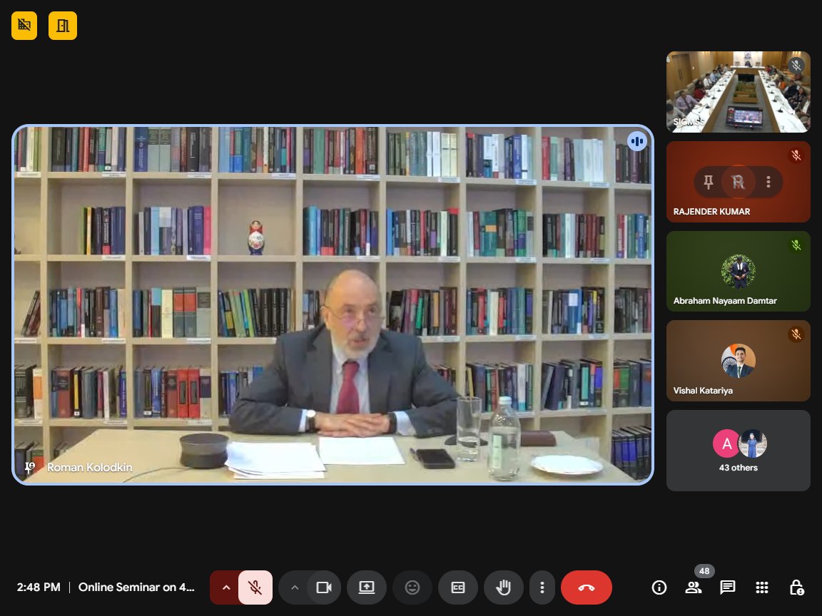Screen dimensions: 822x616
Task: Select Vishal Katariya's participant tile
Action: click(x=738, y=361)
